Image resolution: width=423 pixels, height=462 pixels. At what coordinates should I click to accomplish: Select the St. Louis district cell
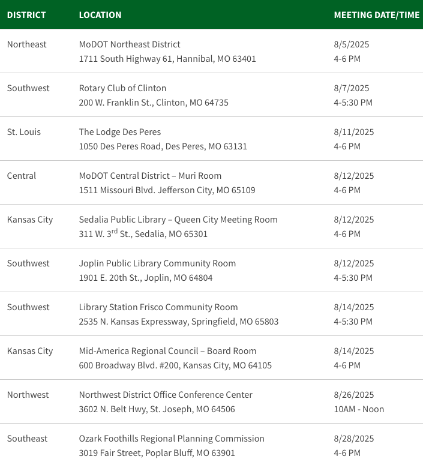(x=24, y=132)
